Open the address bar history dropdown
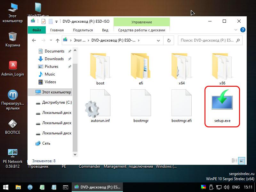This screenshot has width=256, height=192. [158, 41]
